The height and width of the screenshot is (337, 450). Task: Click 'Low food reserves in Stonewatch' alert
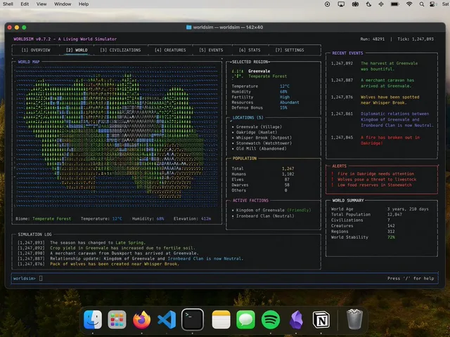pos(375,185)
